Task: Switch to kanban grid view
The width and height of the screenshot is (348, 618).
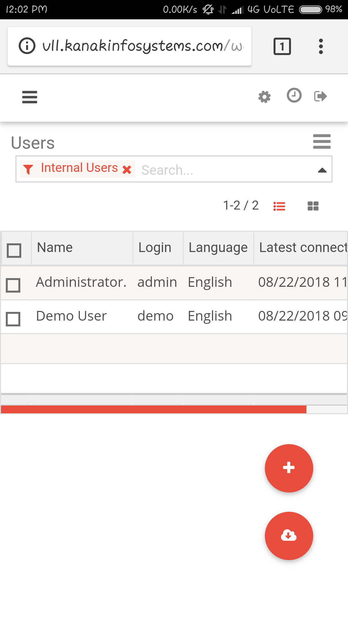Action: pos(313,206)
